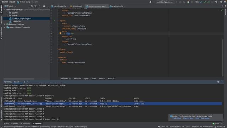Switch to php/Dockerfile editor tab
The image size is (227, 128).
(117, 6)
